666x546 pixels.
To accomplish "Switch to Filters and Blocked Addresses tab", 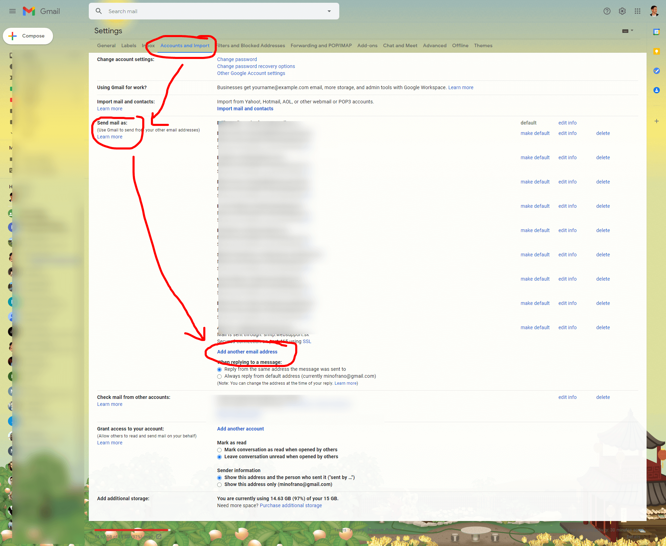I will pos(250,45).
